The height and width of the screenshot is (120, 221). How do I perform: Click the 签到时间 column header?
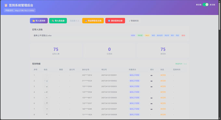coord(176,70)
